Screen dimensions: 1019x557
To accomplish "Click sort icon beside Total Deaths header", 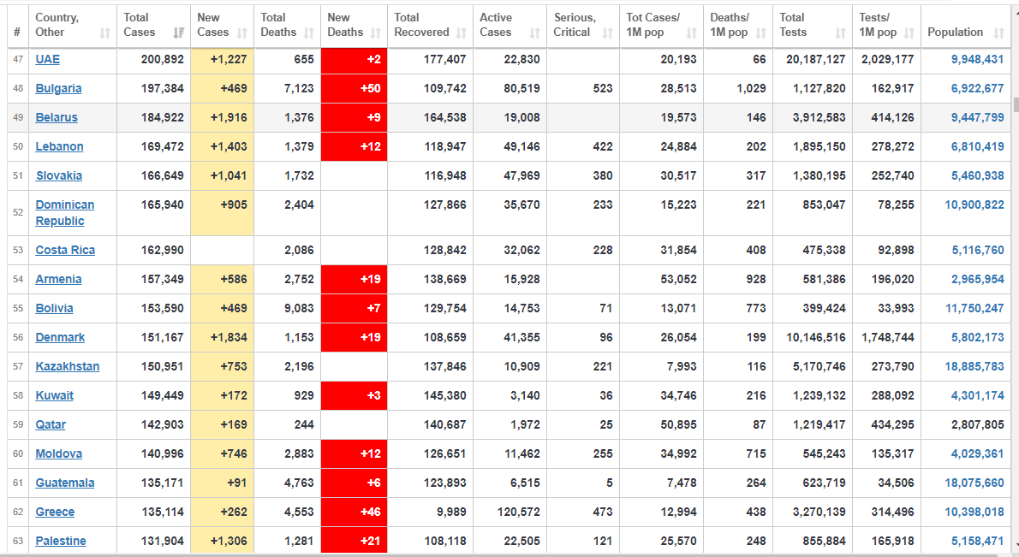I will point(308,33).
